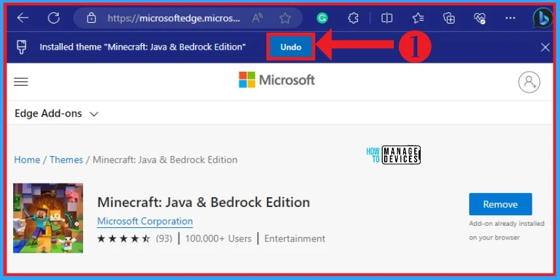Image resolution: width=560 pixels, height=280 pixels.
Task: Open Settings and more menu
Action: pos(510,18)
